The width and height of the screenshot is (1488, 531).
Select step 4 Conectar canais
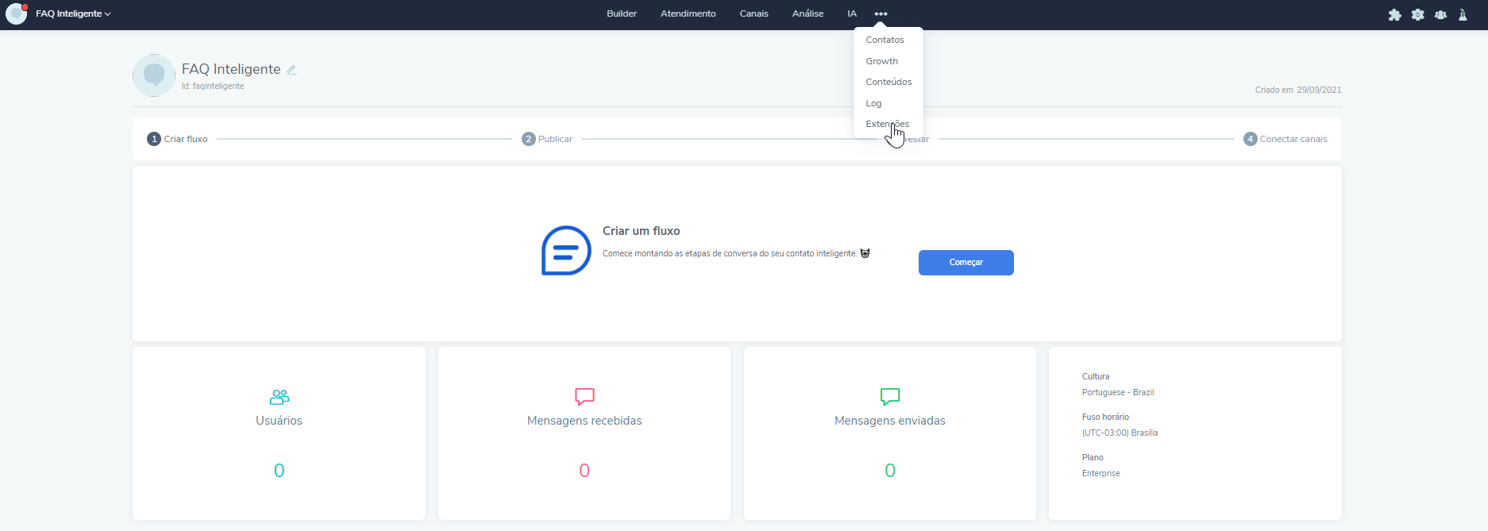point(1285,139)
